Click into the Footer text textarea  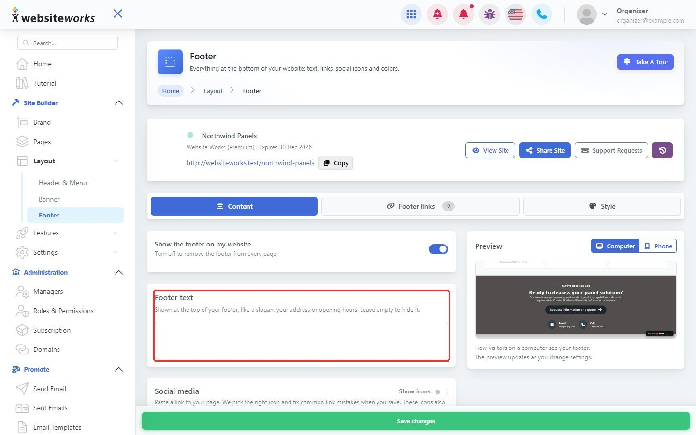302,340
